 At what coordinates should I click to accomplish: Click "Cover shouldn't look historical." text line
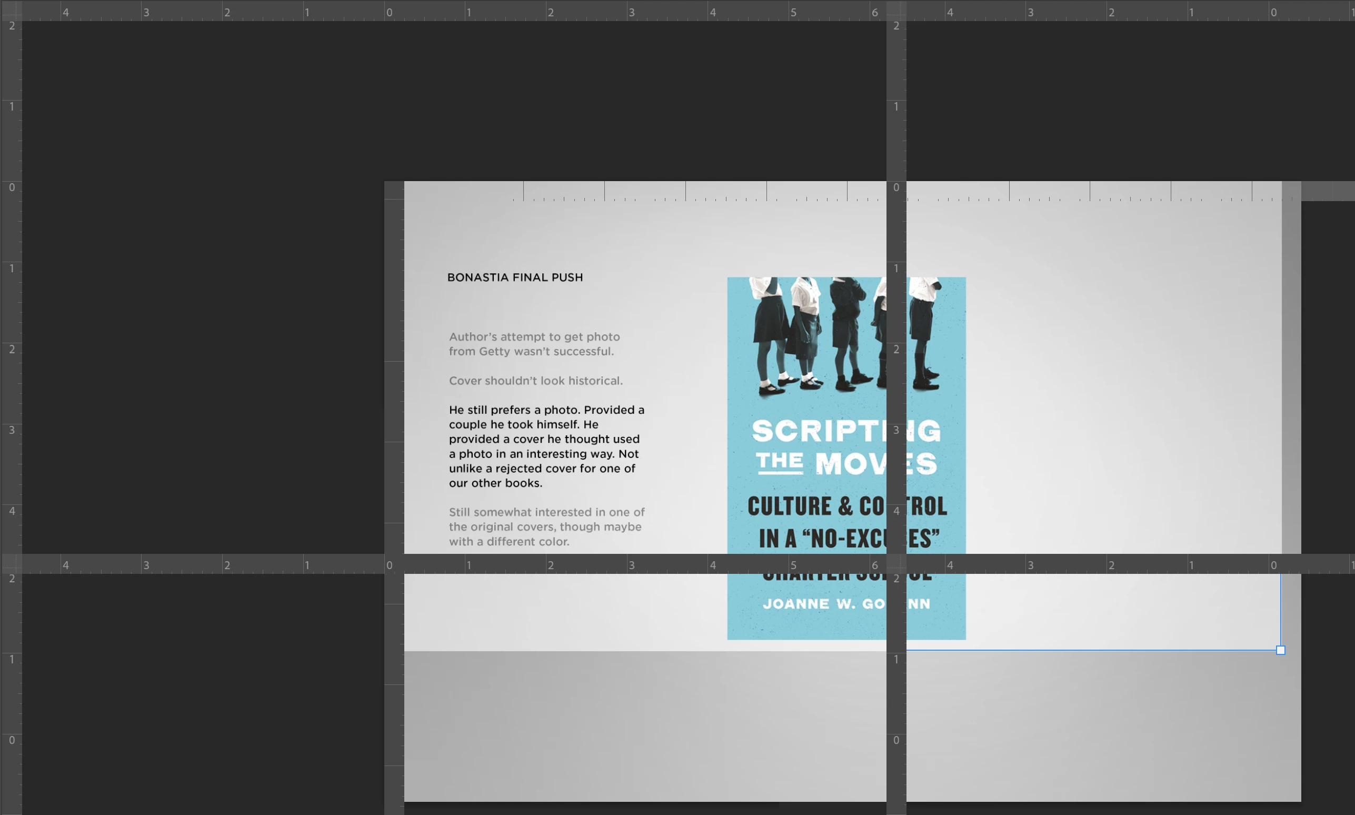pyautogui.click(x=535, y=381)
